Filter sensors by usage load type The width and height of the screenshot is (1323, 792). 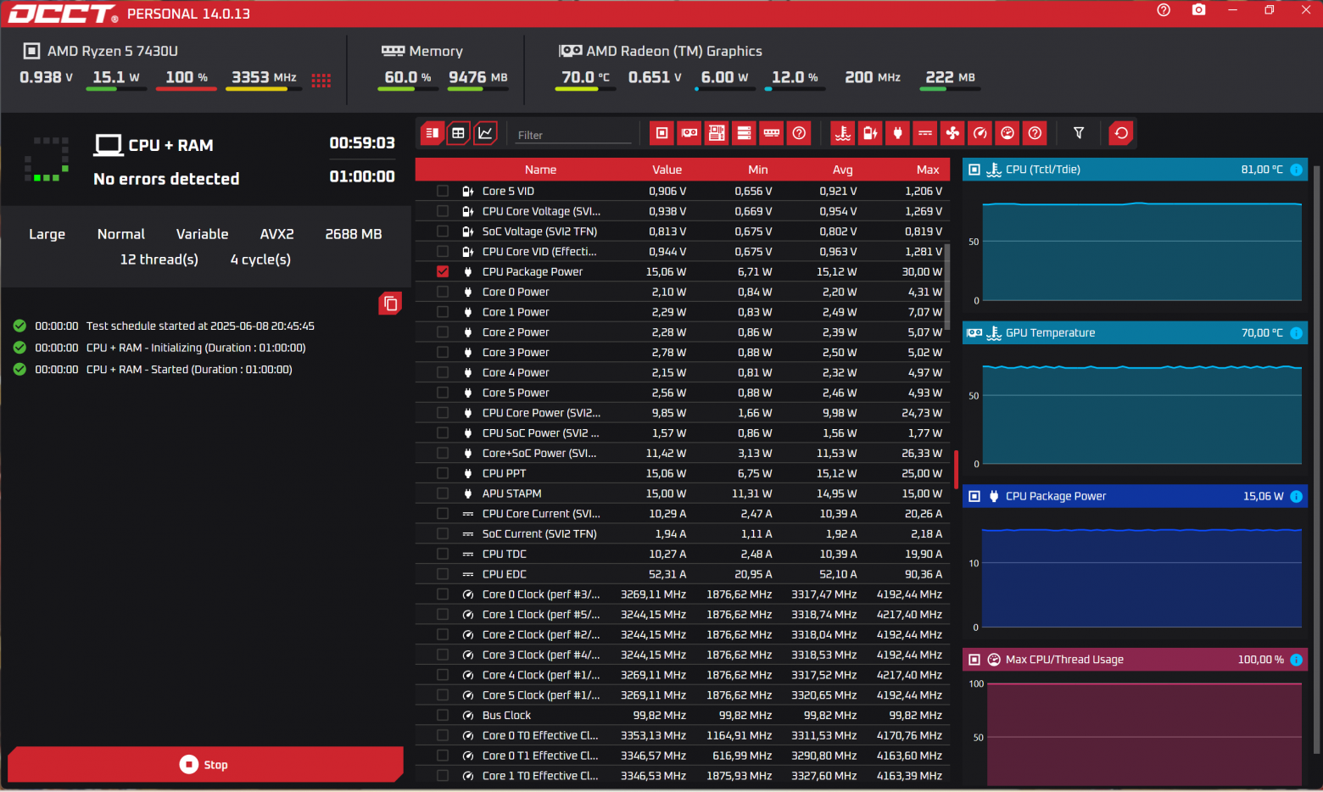click(1008, 133)
